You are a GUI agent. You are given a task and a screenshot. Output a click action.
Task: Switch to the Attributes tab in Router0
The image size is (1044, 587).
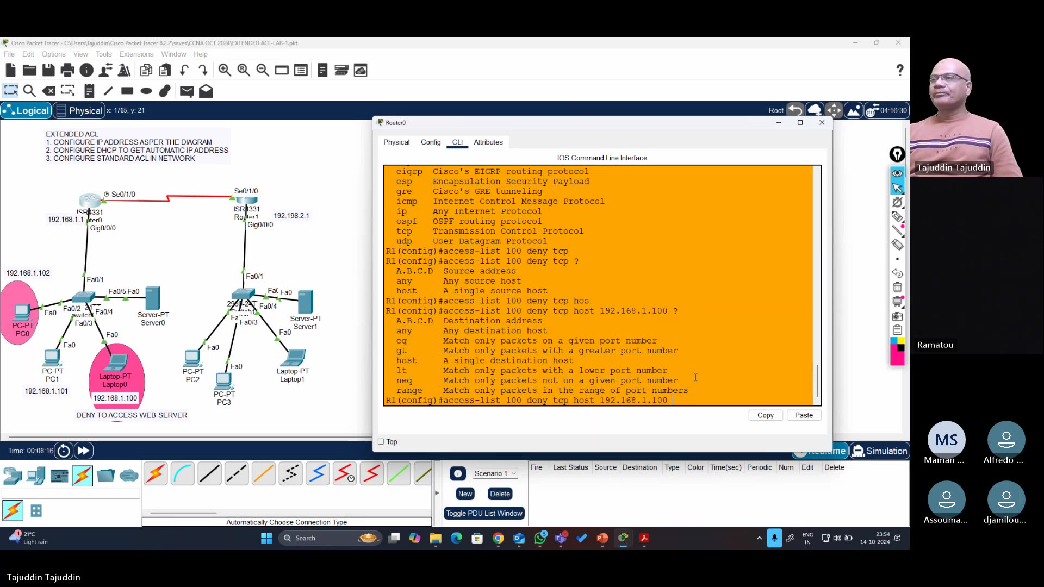tap(487, 142)
